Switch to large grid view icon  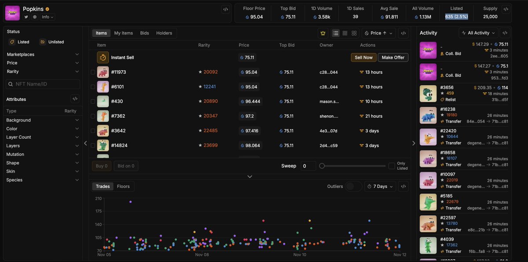coord(354,33)
